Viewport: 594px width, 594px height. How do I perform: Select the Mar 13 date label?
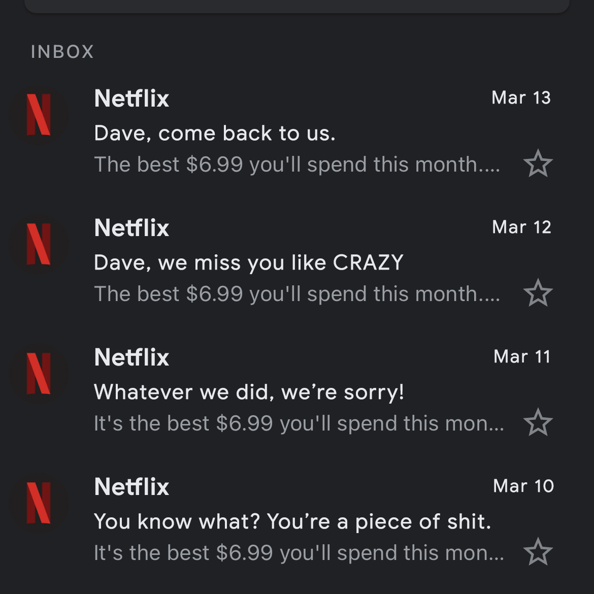[x=521, y=98]
